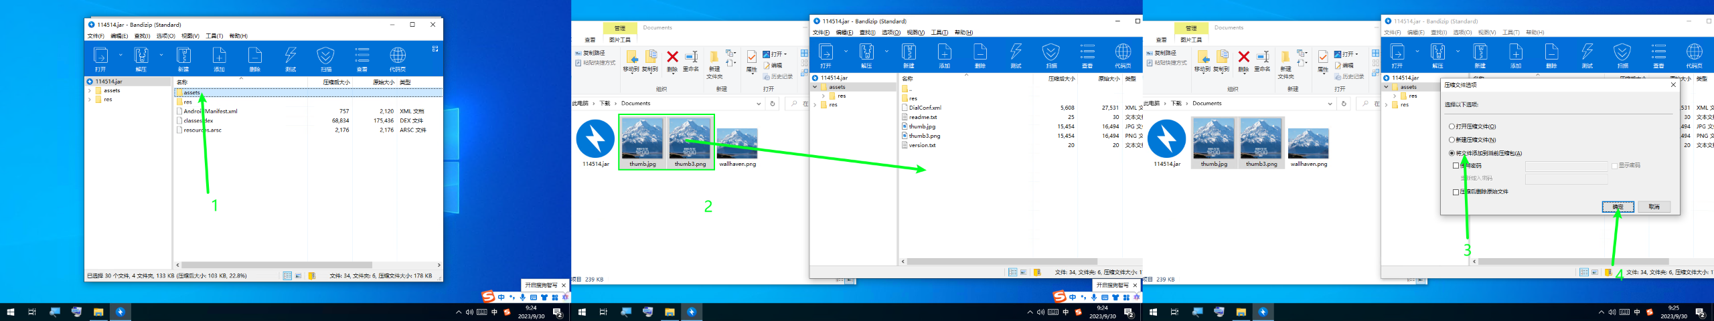Click the 取消 button in the dialog
Image resolution: width=1714 pixels, height=321 pixels.
click(x=1654, y=207)
